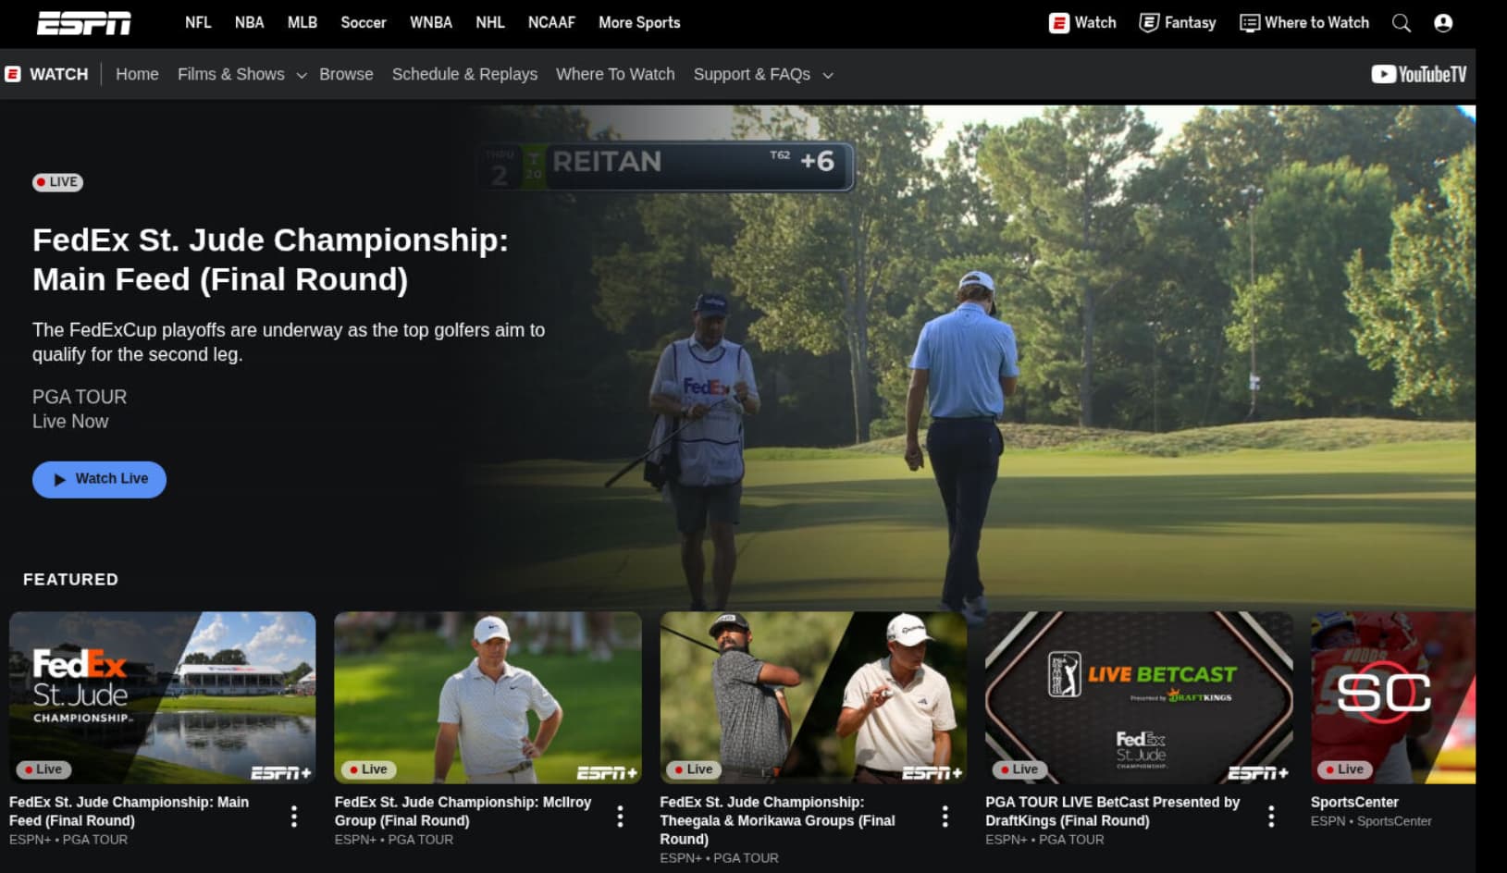Open the user profile icon
This screenshot has width=1507, height=873.
(1443, 23)
